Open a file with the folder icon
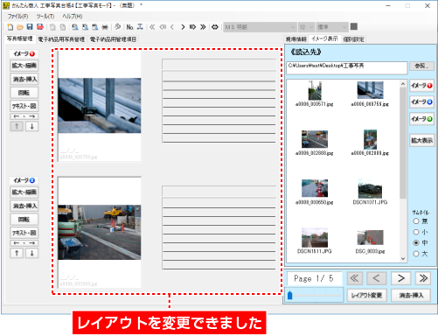Image resolution: width=438 pixels, height=336 pixels. pyautogui.click(x=20, y=27)
